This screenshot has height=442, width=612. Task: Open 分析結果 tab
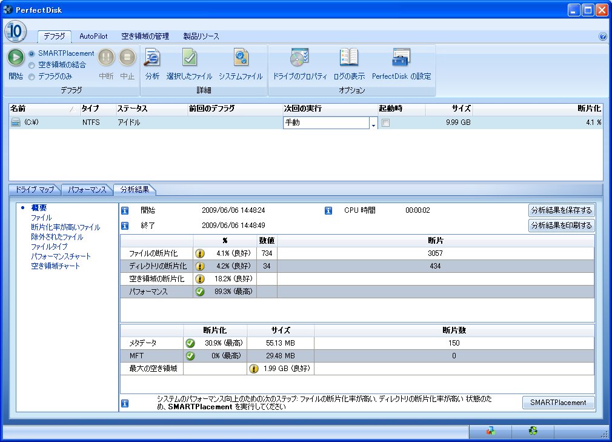(x=135, y=189)
